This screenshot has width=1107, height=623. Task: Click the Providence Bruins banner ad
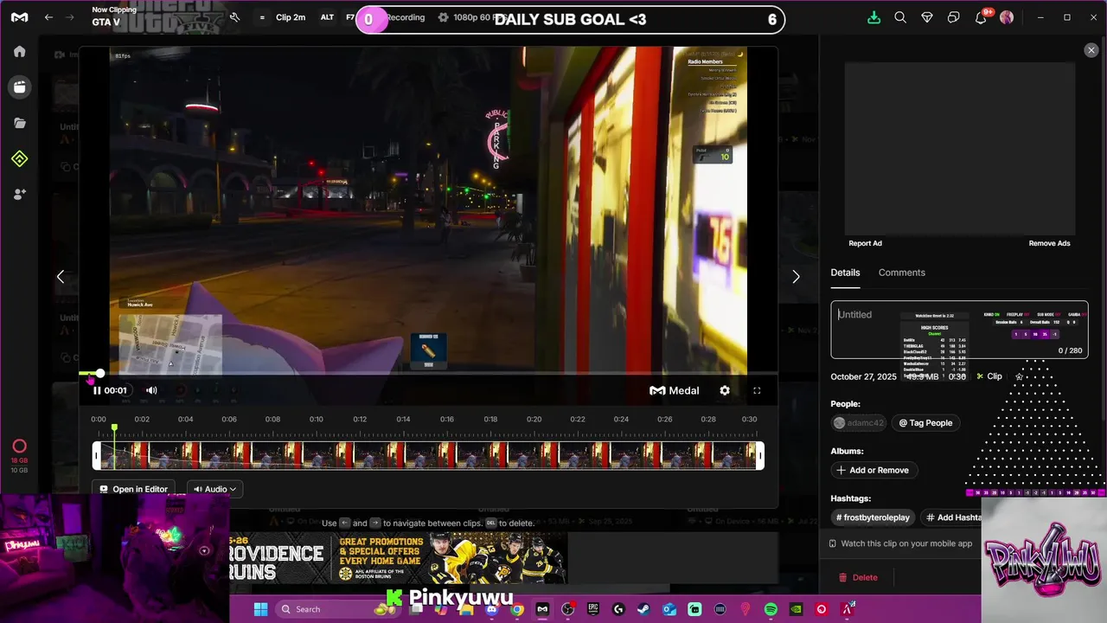398,558
